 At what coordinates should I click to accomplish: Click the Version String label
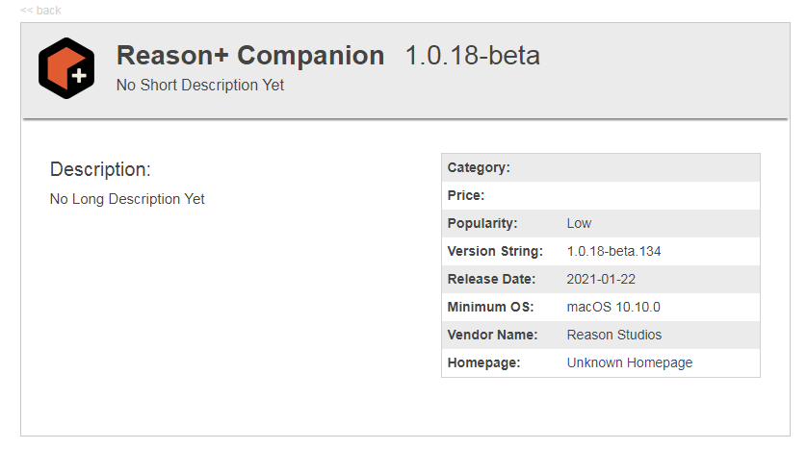coord(495,251)
